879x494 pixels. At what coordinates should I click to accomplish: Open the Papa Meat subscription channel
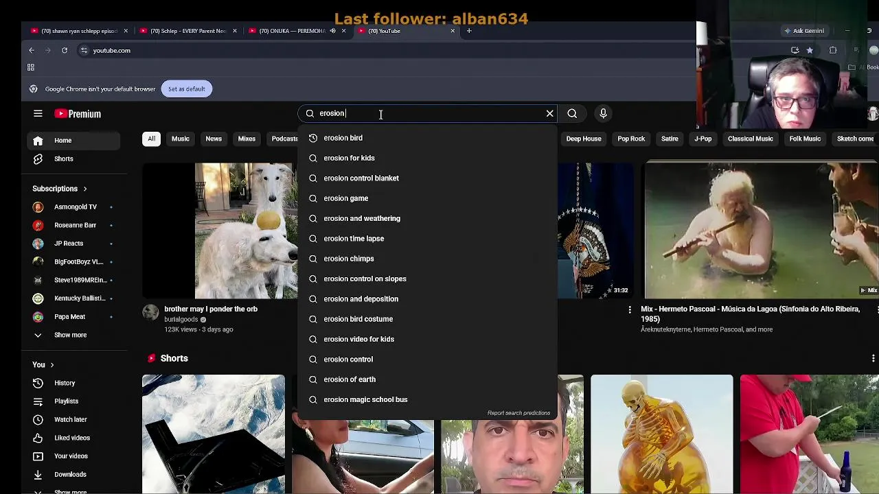tap(74, 316)
